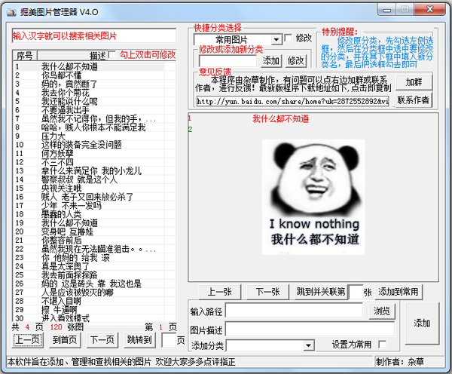This screenshot has width=452, height=374.
Task: Click the 联系作者 button
Action: pos(414,100)
